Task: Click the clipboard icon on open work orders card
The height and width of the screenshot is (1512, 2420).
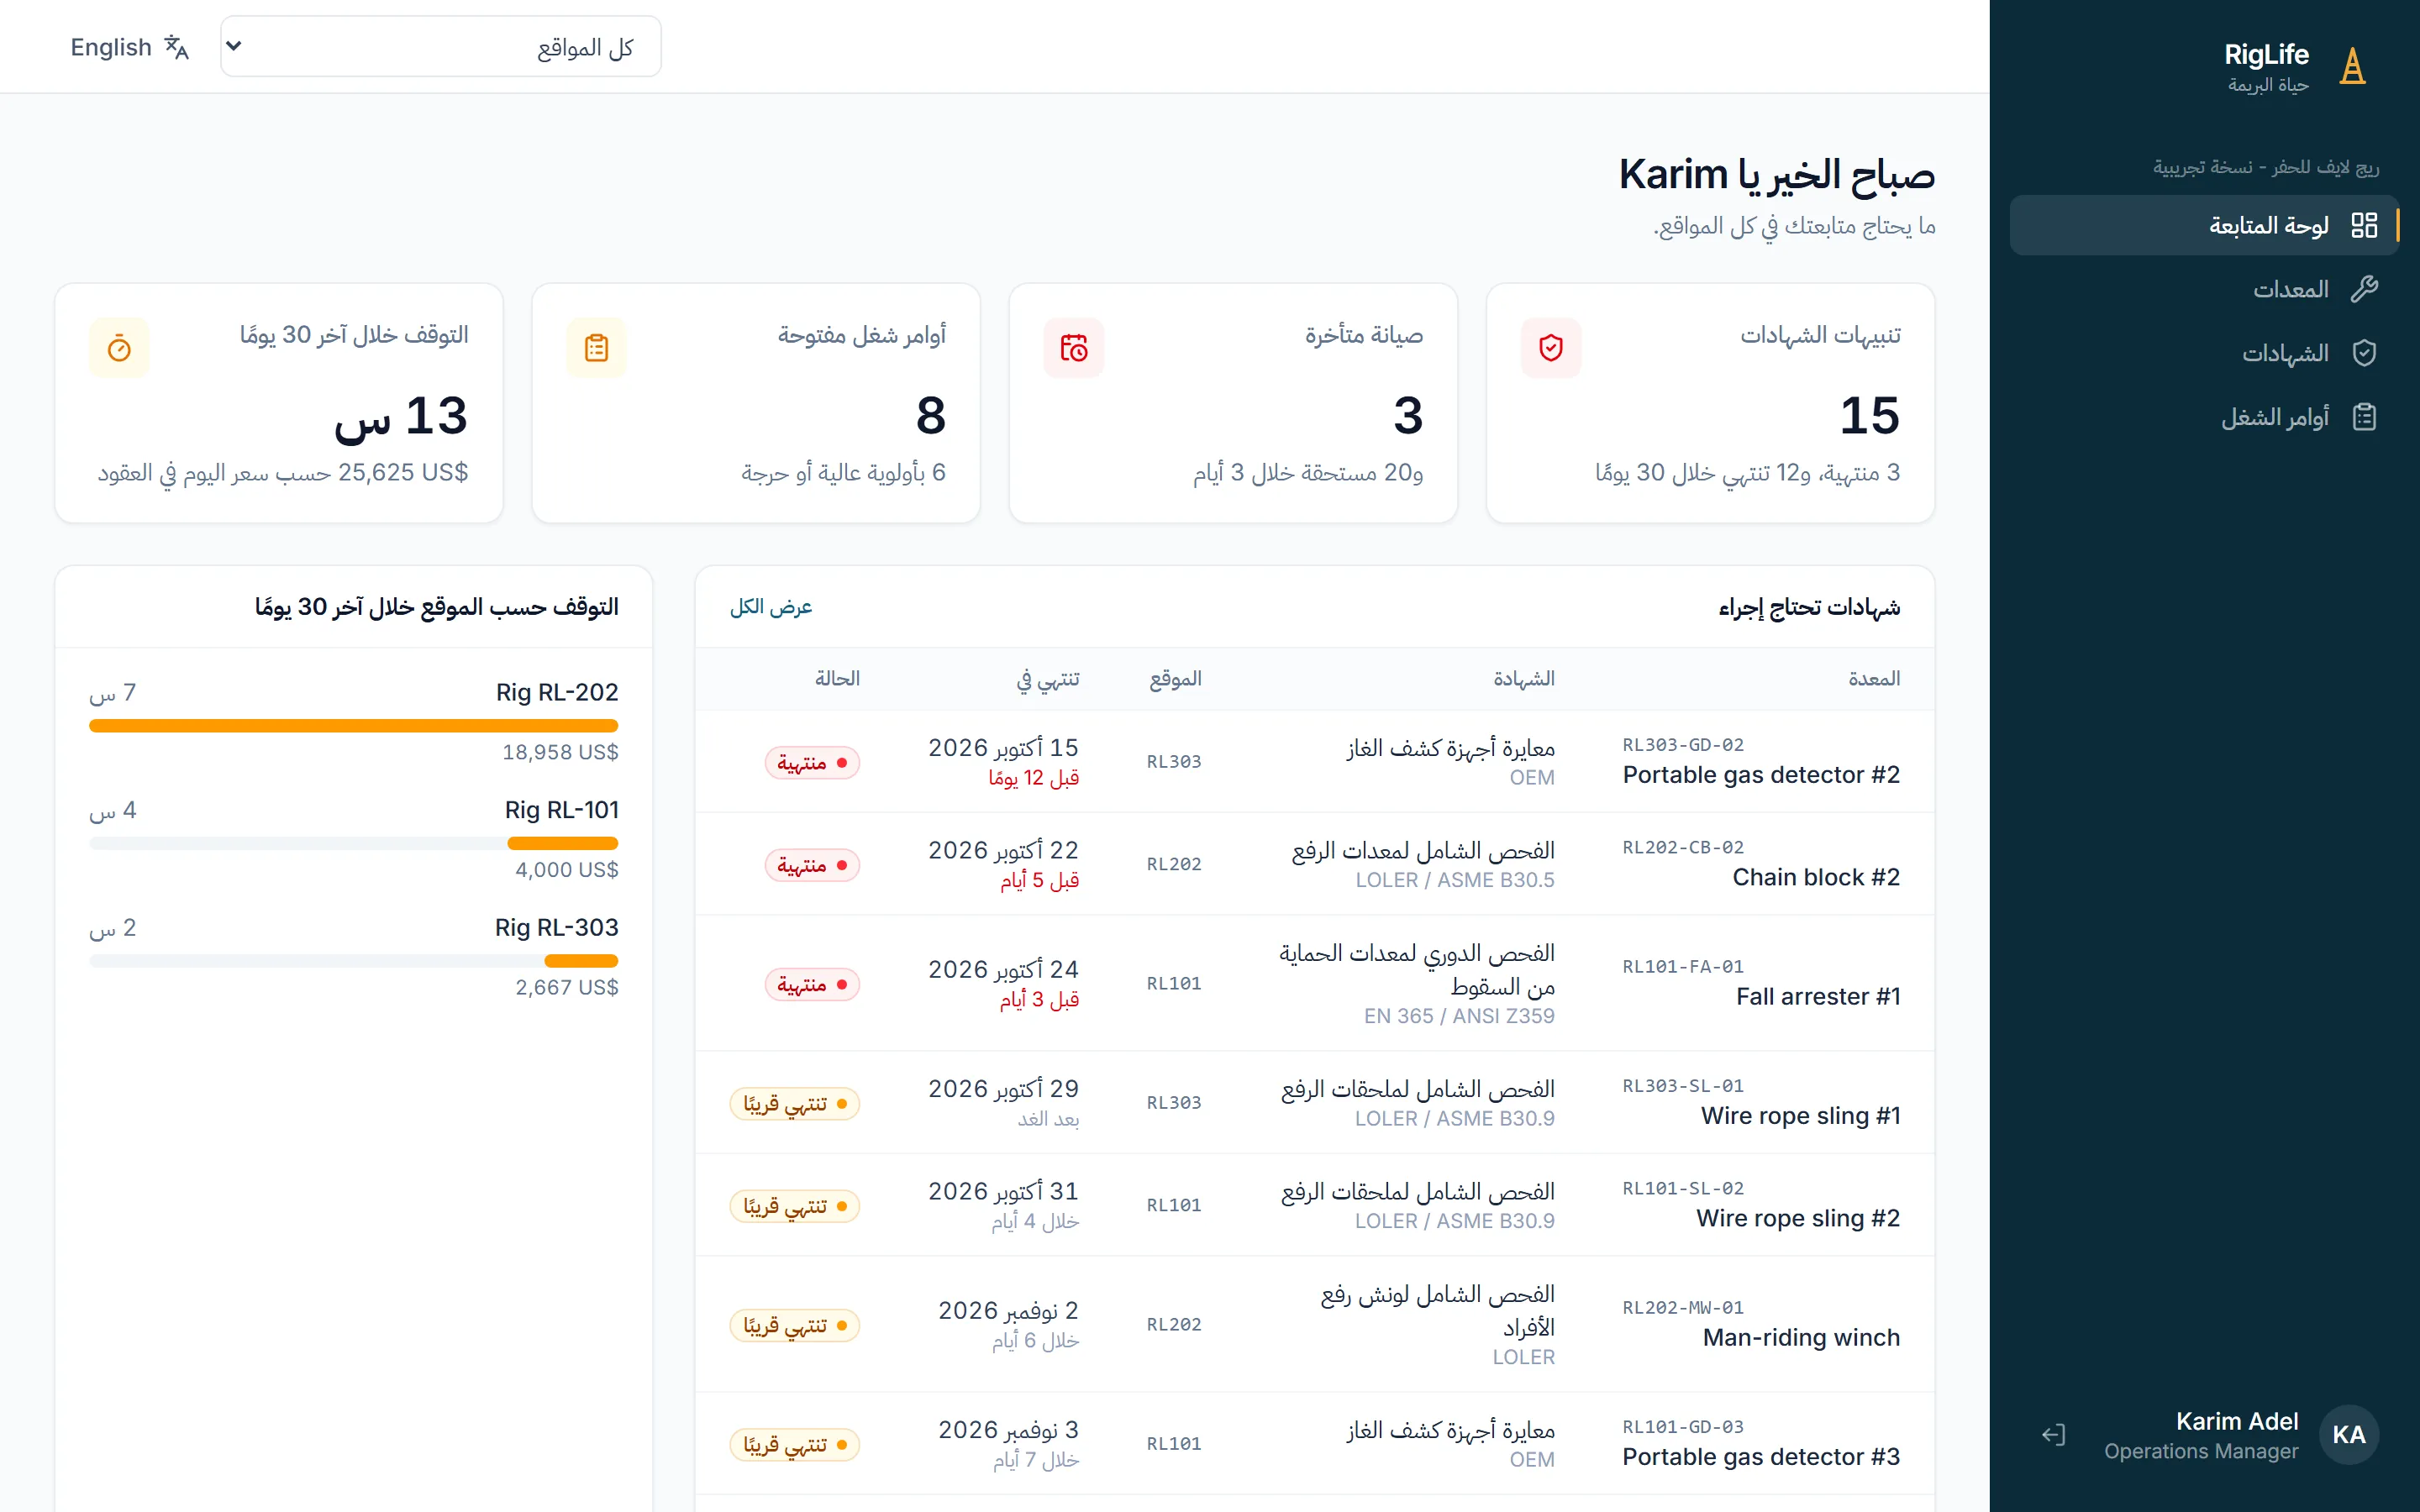Action: pyautogui.click(x=597, y=348)
